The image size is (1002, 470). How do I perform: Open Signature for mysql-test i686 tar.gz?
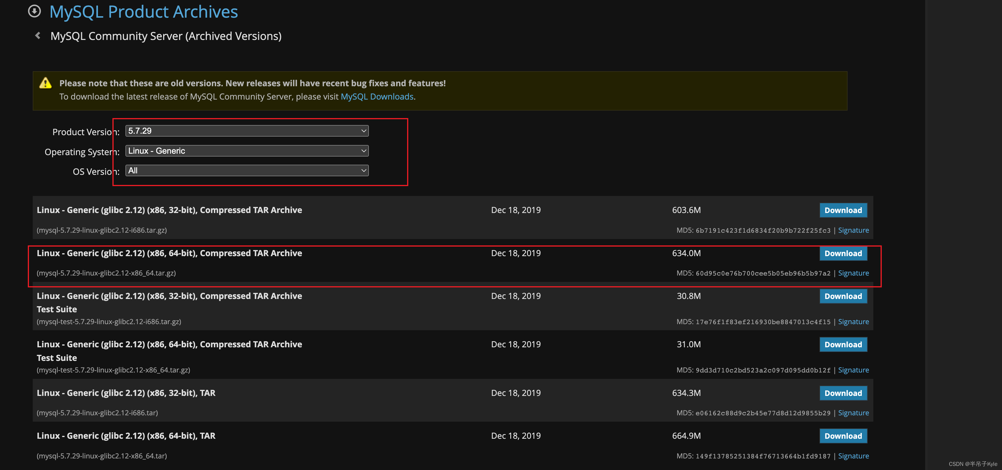(x=853, y=322)
